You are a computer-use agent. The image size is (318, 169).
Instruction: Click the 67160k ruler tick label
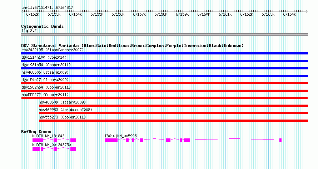point(204,14)
